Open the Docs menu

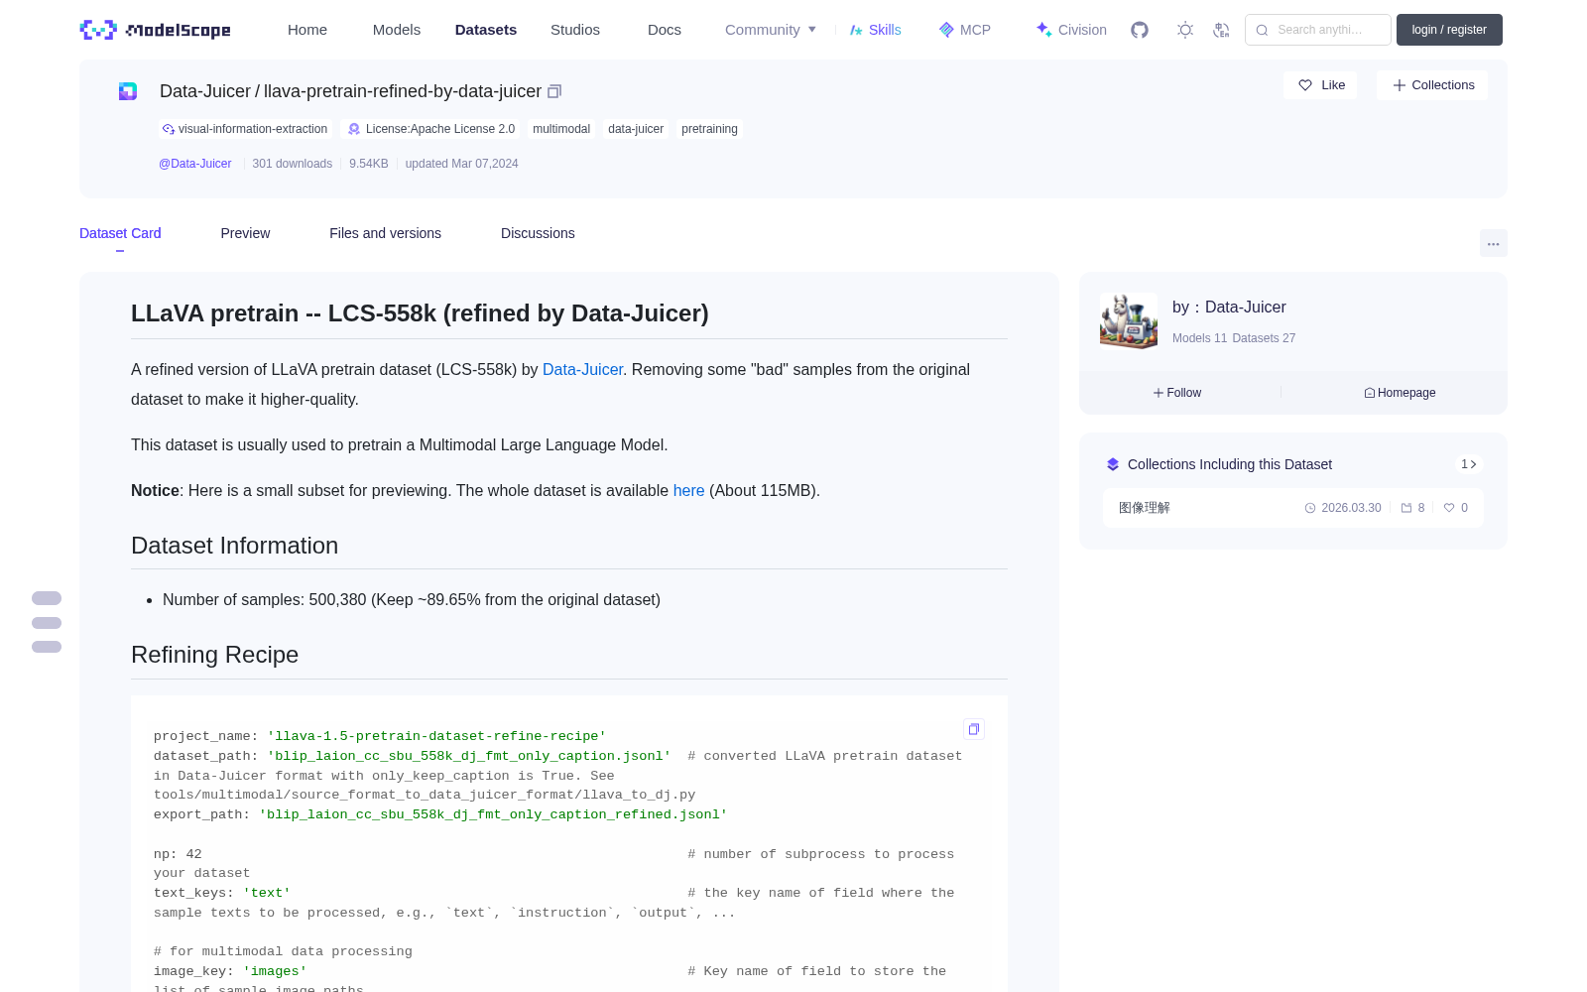(x=665, y=30)
